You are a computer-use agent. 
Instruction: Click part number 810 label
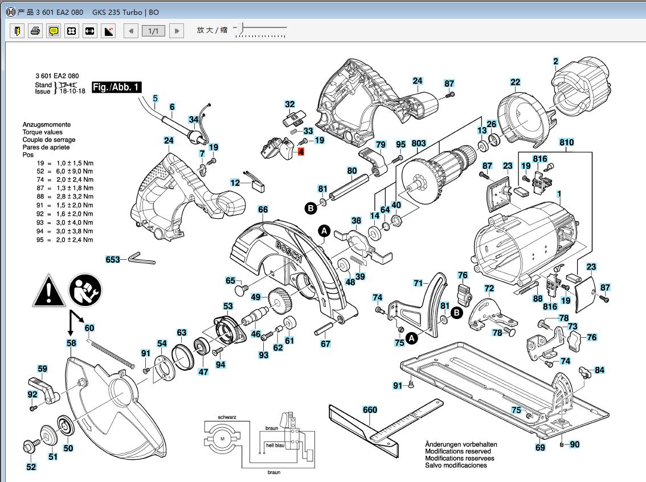pyautogui.click(x=566, y=142)
